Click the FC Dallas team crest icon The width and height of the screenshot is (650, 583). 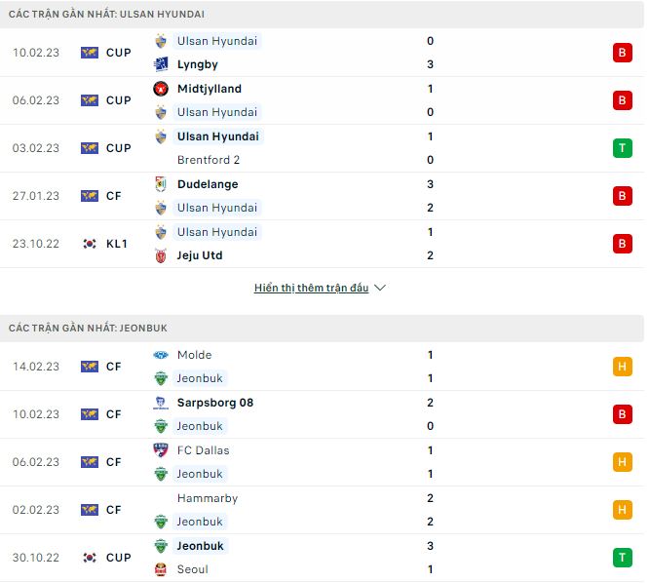[161, 450]
